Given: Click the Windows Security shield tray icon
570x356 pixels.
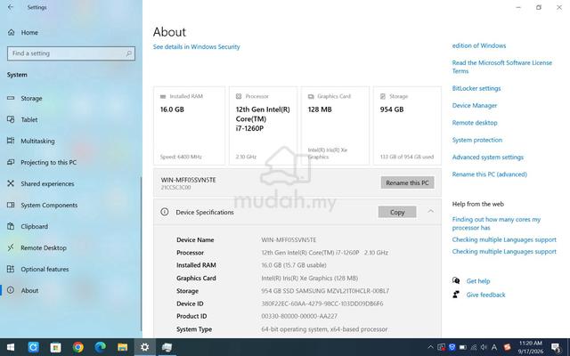Looking at the screenshot, I should 452,347.
